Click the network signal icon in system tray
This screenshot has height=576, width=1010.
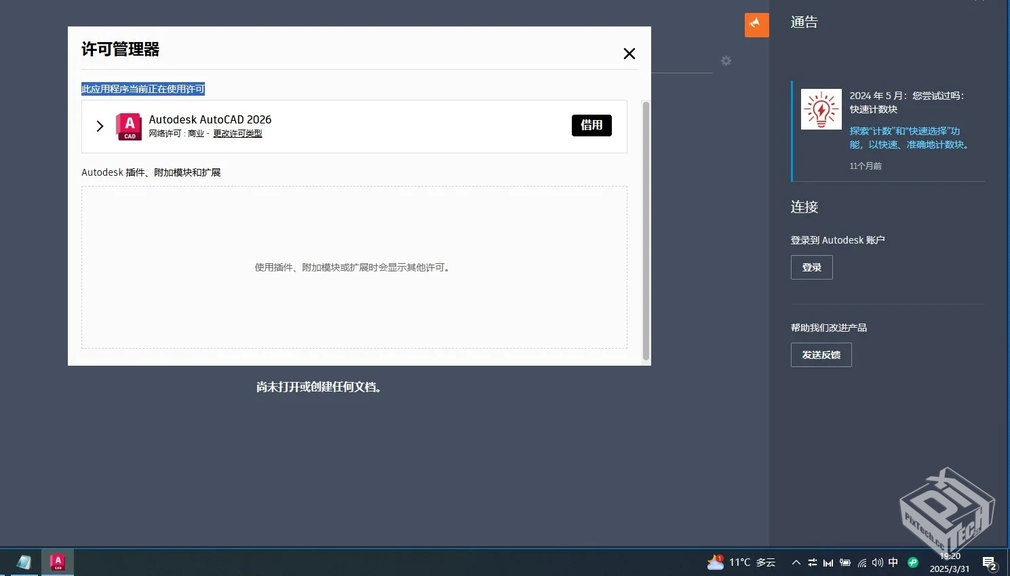tap(862, 563)
